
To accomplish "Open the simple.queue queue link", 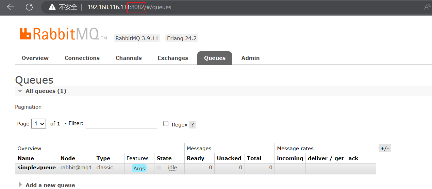I will click(x=36, y=168).
